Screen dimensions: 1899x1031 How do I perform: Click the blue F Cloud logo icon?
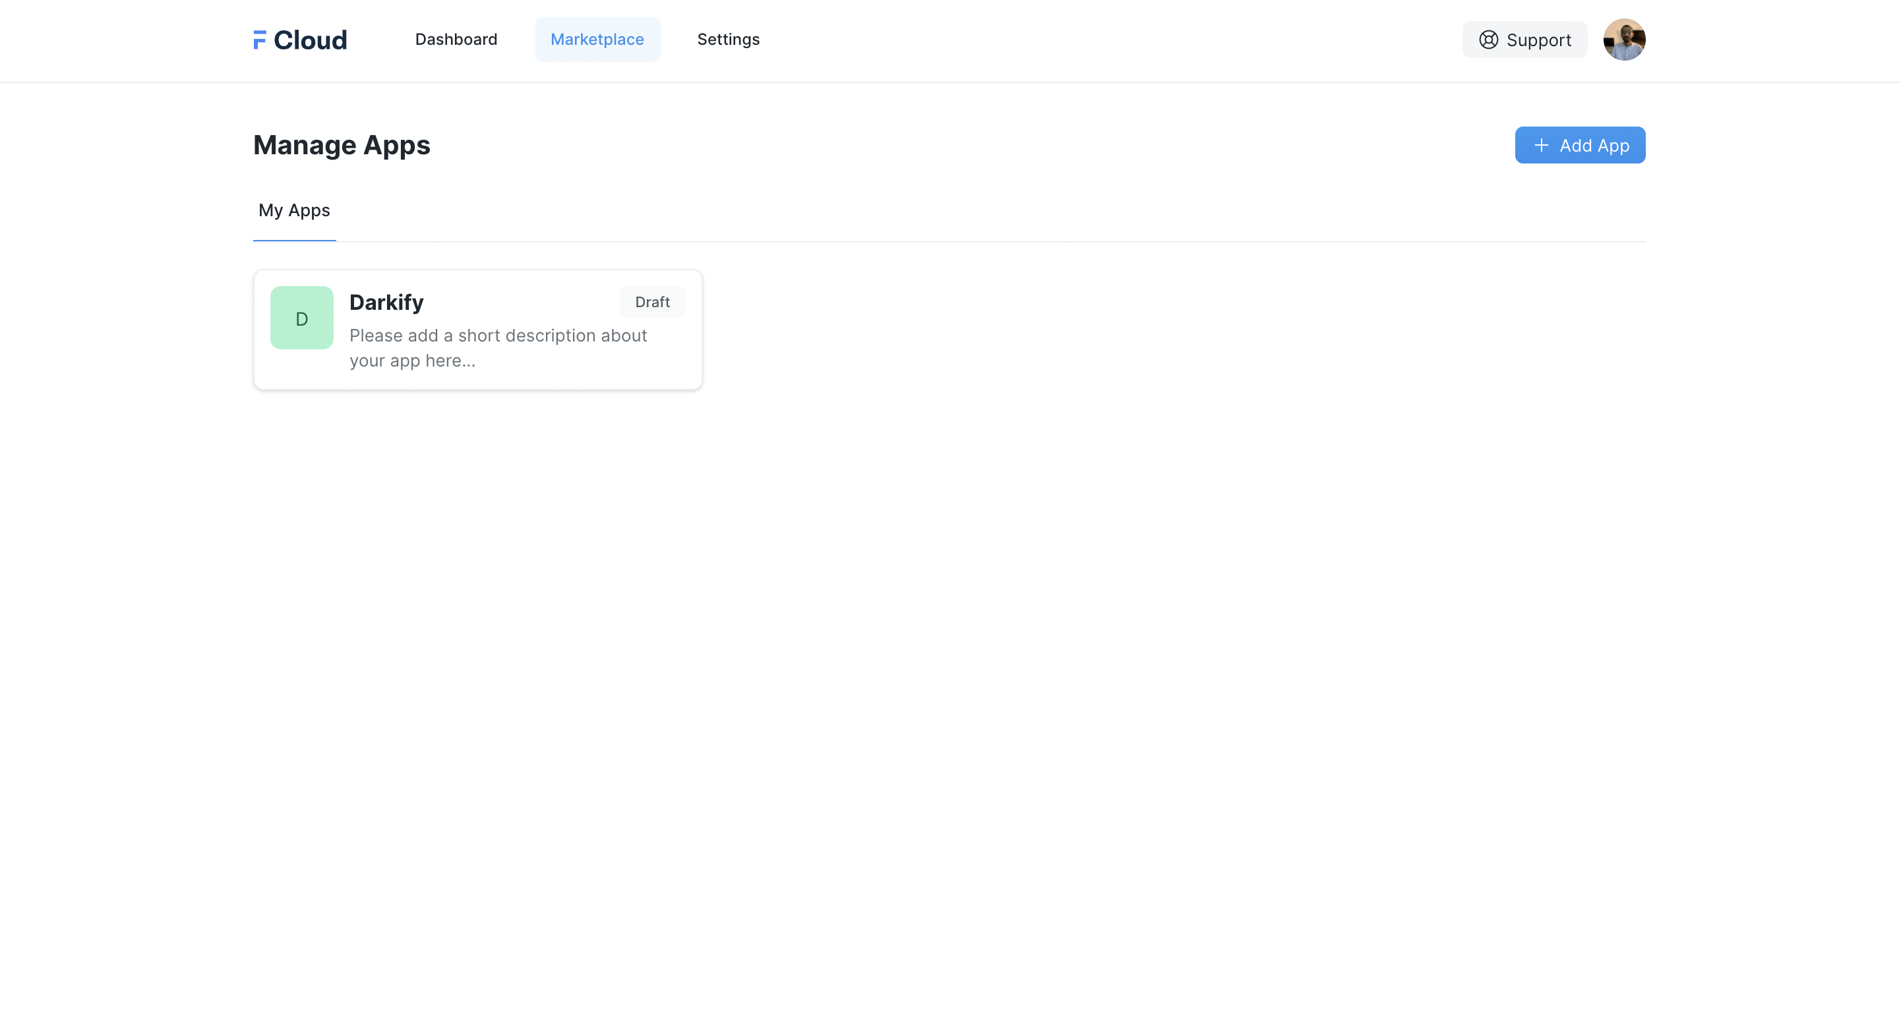point(260,40)
